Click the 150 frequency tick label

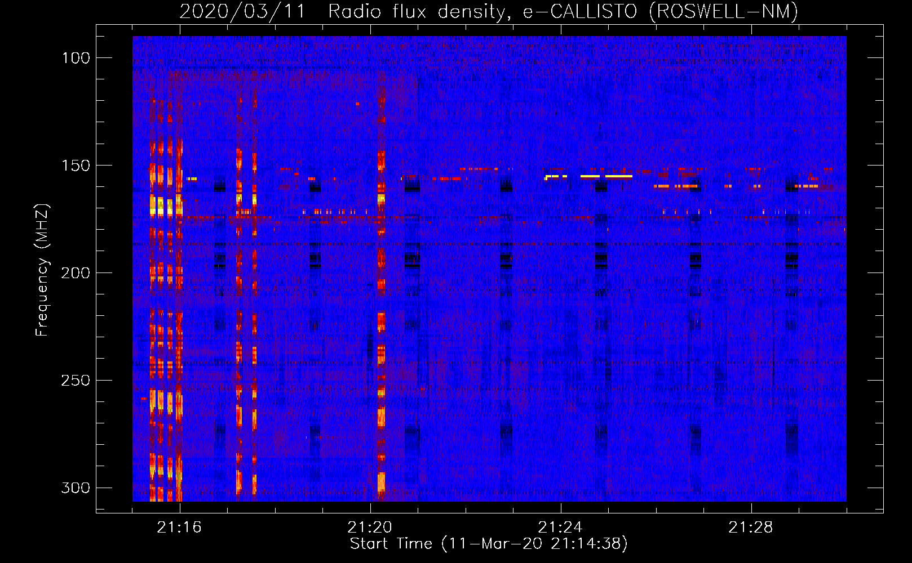point(75,166)
